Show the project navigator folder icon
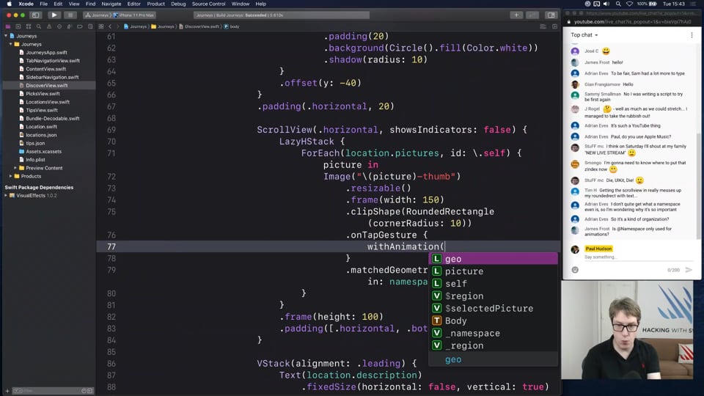 (x=7, y=26)
